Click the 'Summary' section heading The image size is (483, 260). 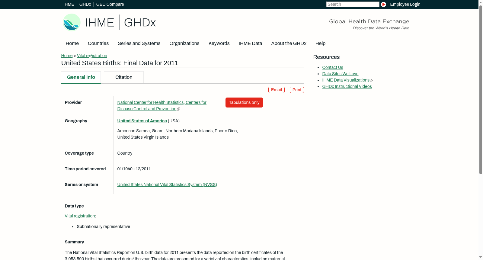[x=74, y=242]
